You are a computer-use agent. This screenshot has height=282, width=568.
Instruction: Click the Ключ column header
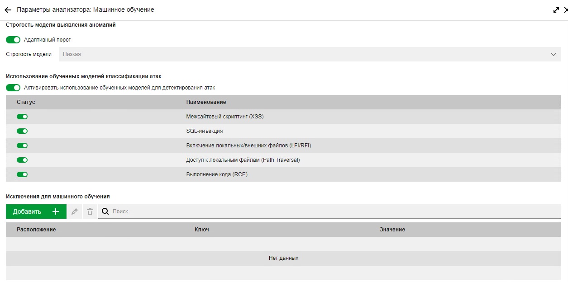[x=201, y=230]
